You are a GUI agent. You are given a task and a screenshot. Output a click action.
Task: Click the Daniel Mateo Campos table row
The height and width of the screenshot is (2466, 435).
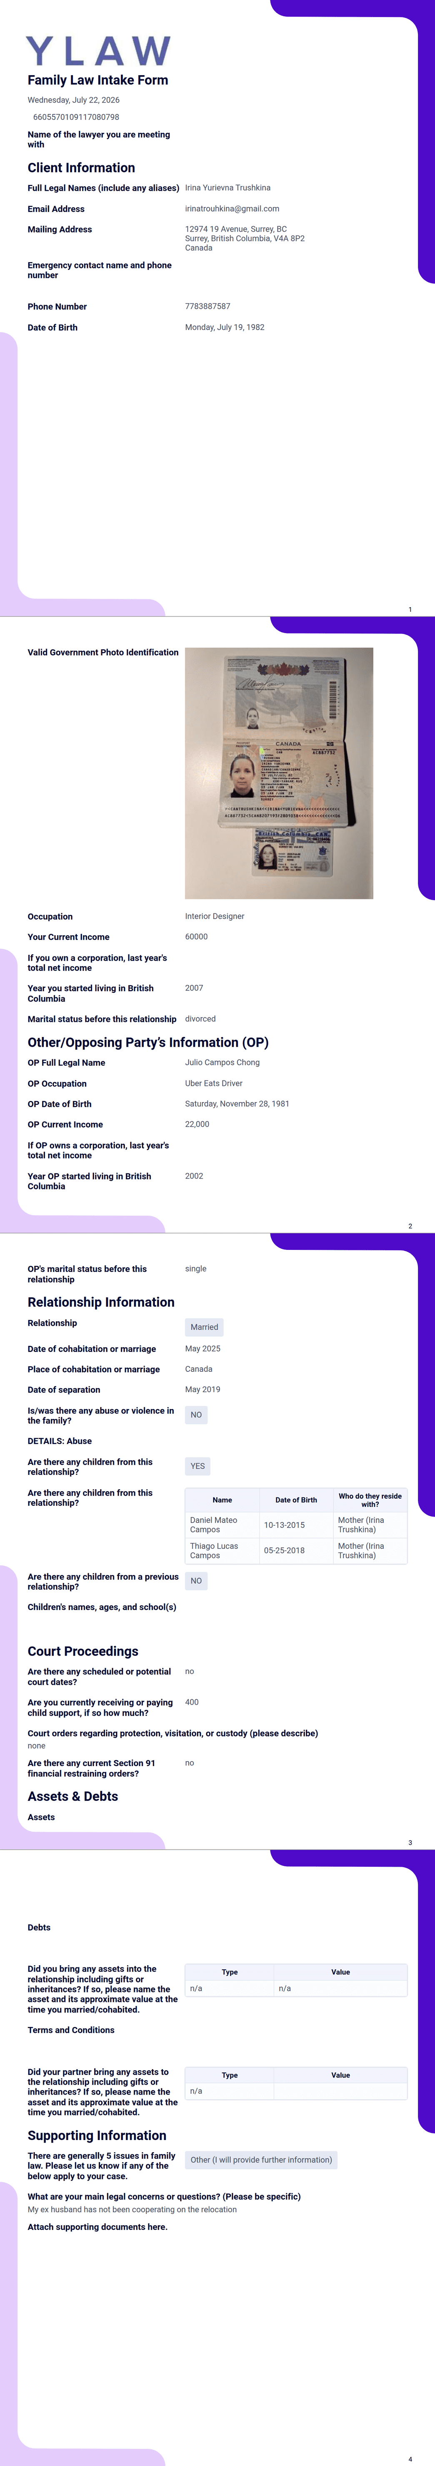(x=296, y=1525)
